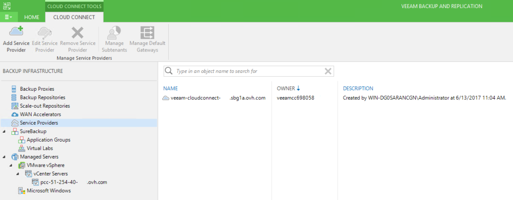The width and height of the screenshot is (513, 200).
Task: Click the WAN Accelerators cloud icon
Action: (15, 114)
